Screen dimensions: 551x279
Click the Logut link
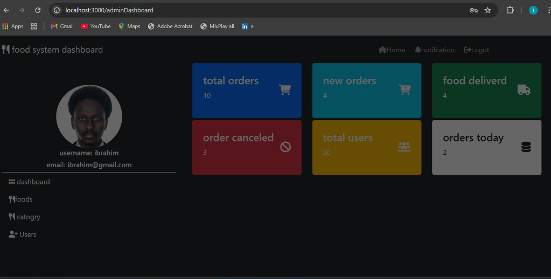(477, 50)
